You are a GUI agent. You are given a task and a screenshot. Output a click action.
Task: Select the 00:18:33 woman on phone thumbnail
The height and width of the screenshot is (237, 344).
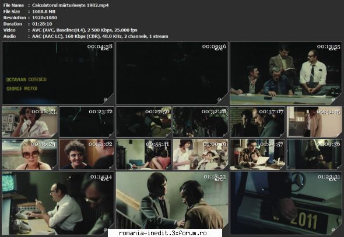point(30,122)
